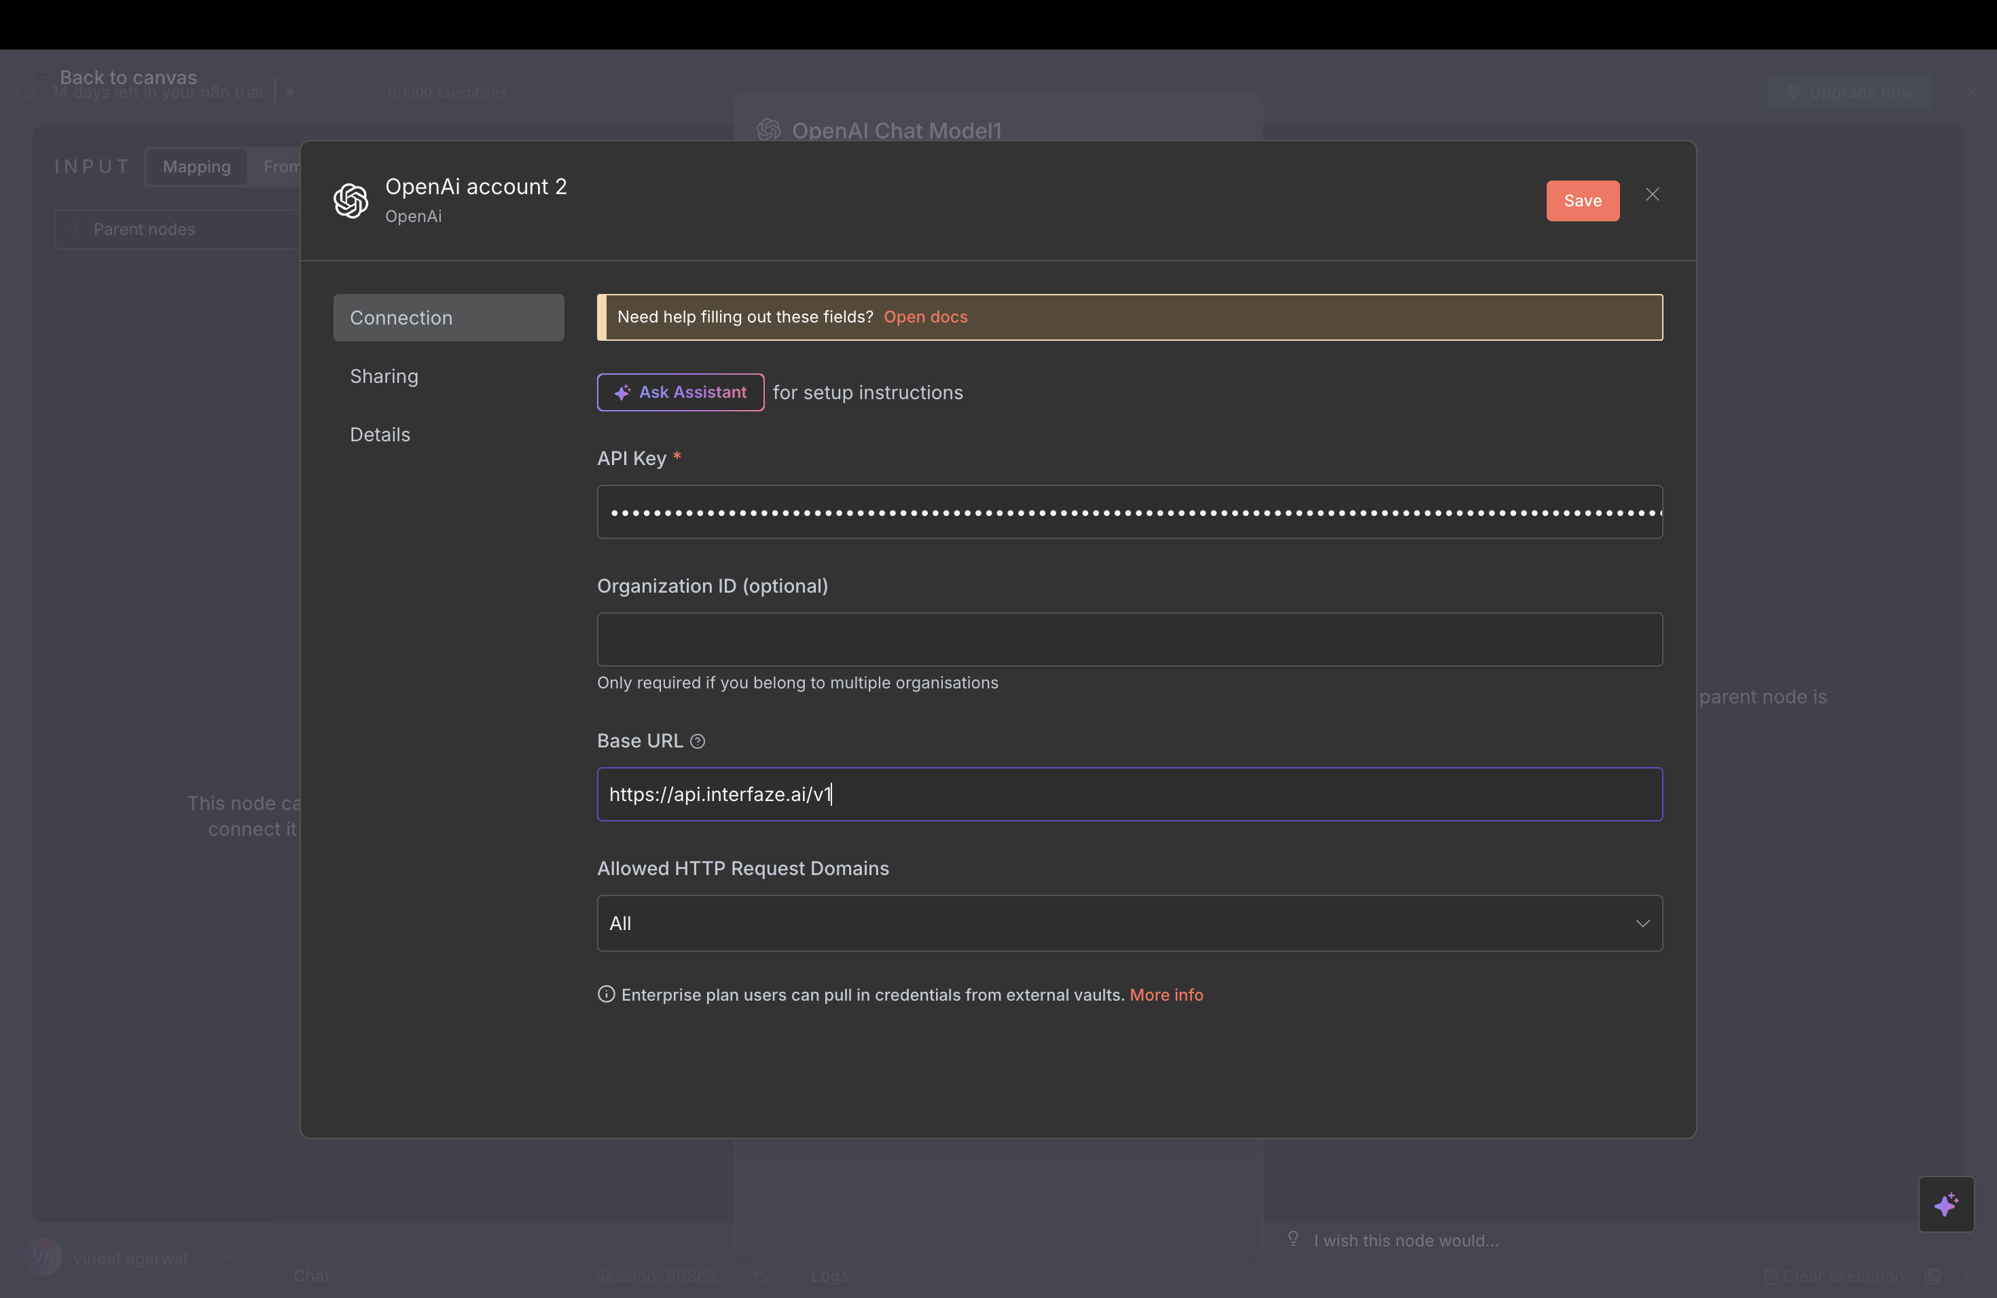1997x1298 pixels.
Task: Click the Organization ID input field
Action: pos(1130,639)
